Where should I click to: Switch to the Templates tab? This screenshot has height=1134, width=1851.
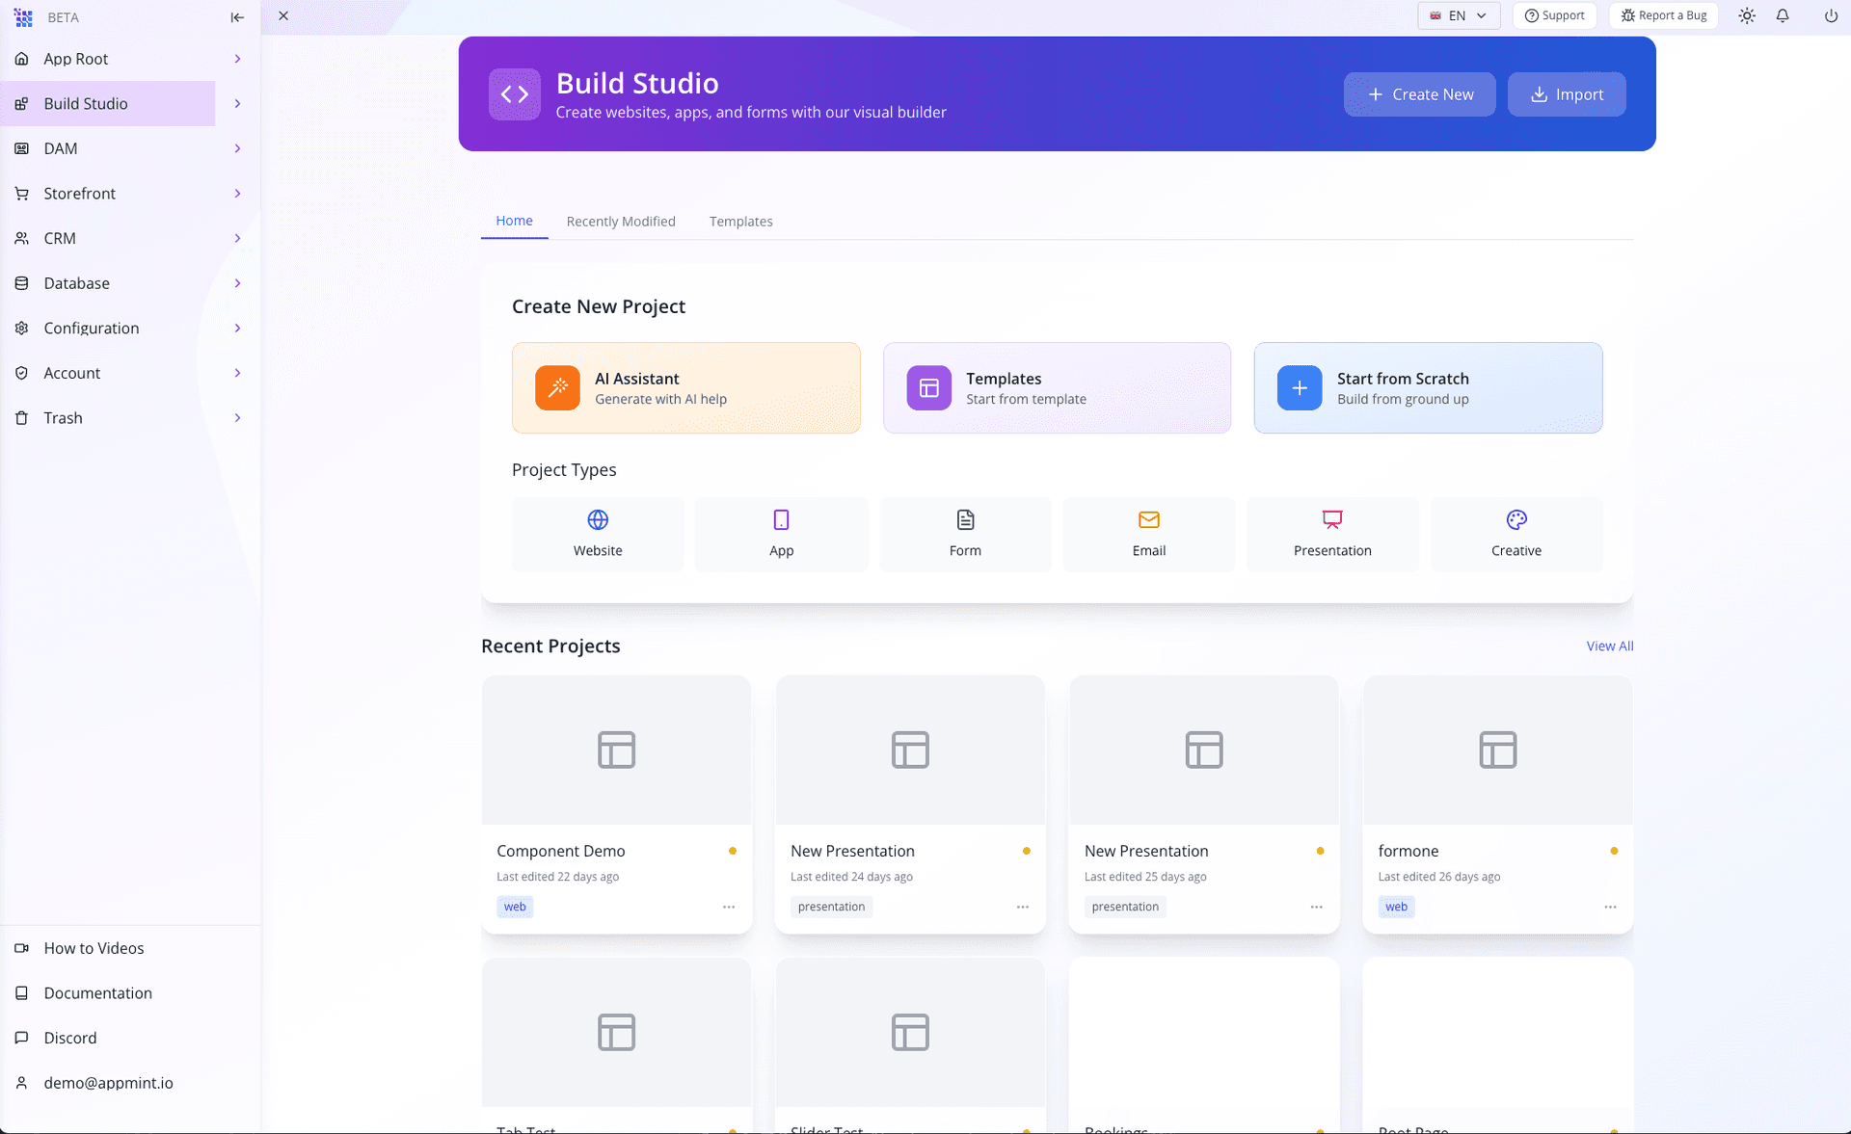[x=740, y=221]
